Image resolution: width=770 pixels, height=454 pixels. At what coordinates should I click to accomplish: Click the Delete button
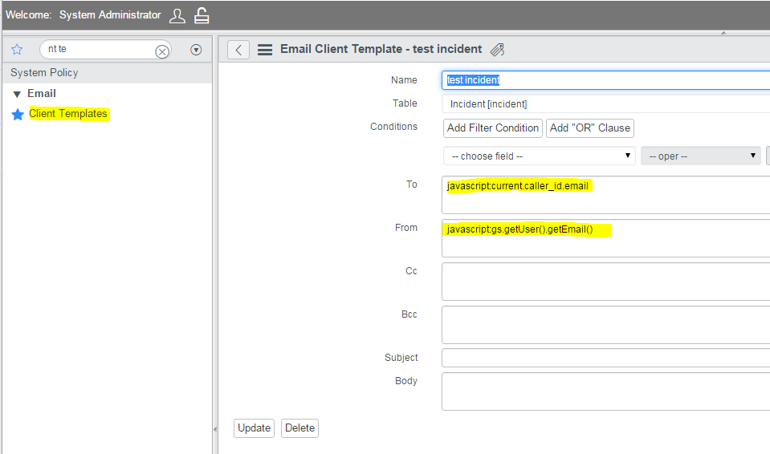299,428
